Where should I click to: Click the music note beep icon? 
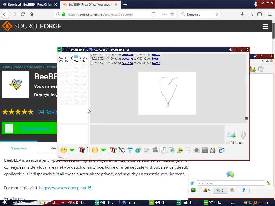tap(164, 150)
